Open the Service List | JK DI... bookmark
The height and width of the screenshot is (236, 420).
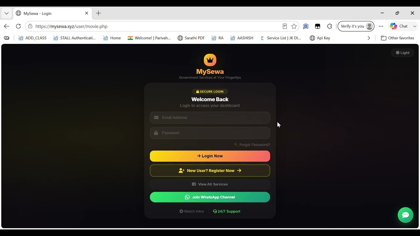(x=281, y=38)
